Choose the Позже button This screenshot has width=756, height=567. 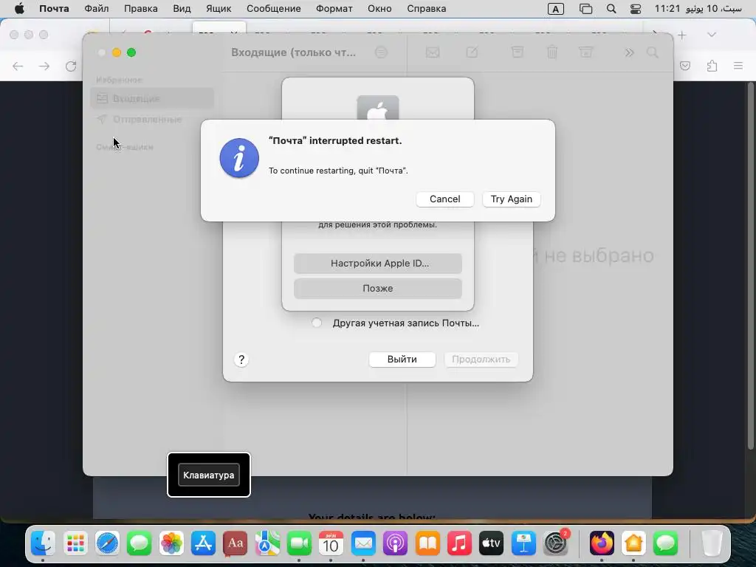click(377, 289)
